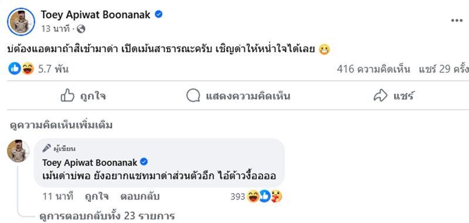Click the thumbs-up icon in the ถูกใจ button
Viewport: 469px width, 223px height.
pos(67,96)
